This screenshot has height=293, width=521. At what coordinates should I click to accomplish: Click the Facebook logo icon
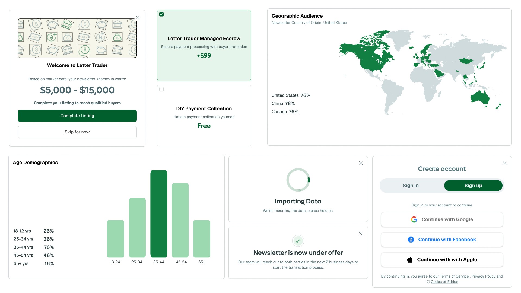tap(411, 240)
